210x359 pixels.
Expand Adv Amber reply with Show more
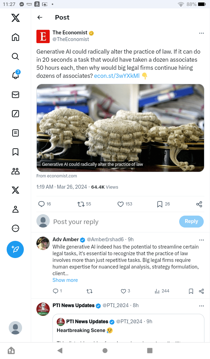(65, 280)
